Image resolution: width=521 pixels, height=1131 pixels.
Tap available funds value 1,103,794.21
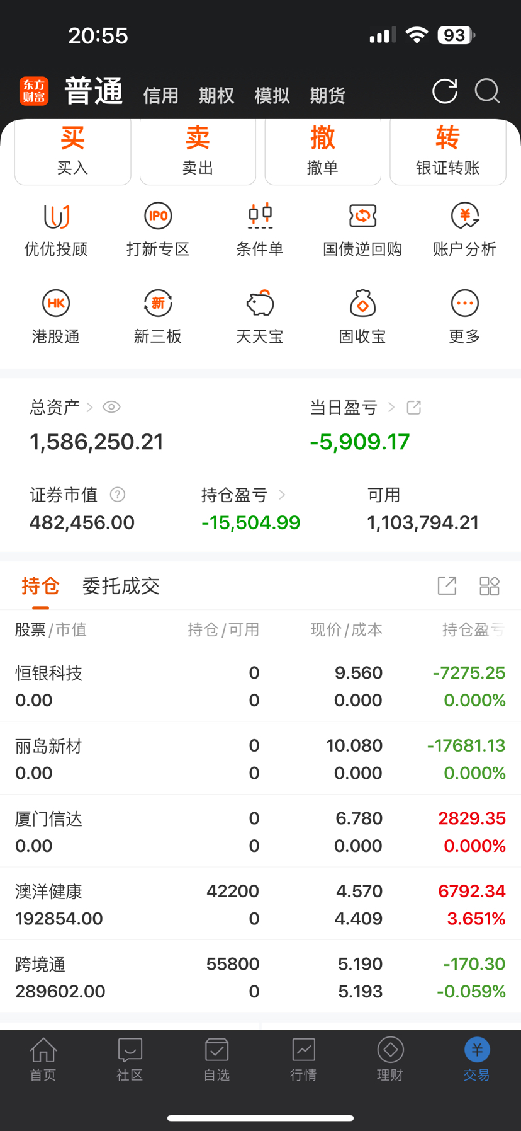[423, 523]
